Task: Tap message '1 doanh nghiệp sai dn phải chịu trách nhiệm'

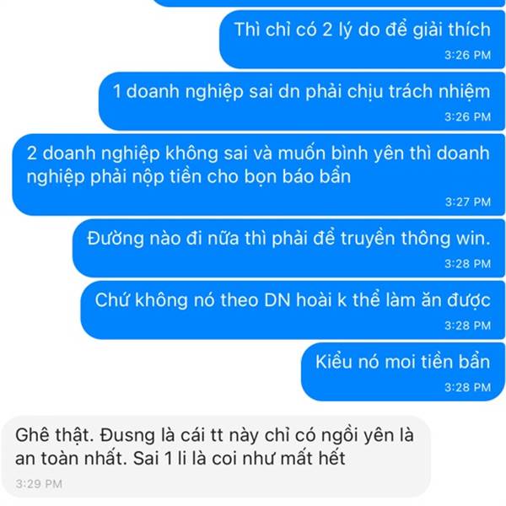Action: 302,101
